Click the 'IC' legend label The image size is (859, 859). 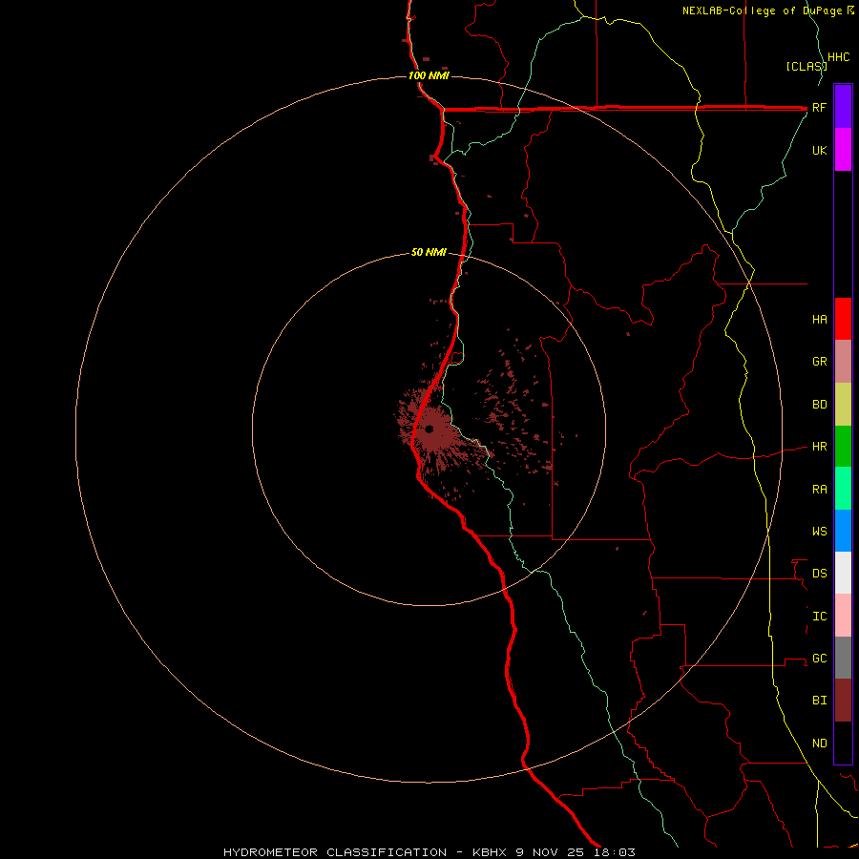coord(819,617)
